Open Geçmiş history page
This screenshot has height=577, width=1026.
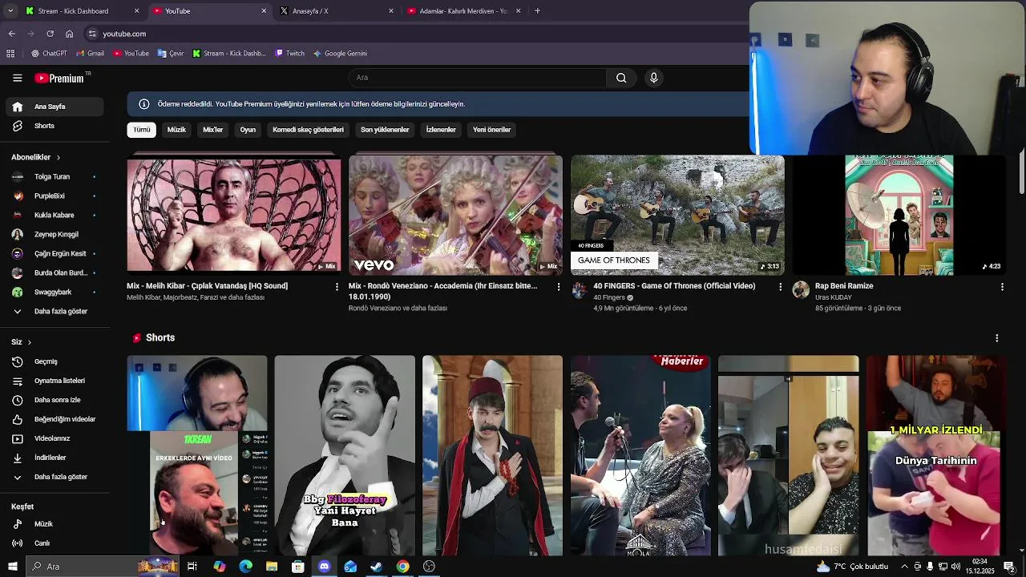53,361
